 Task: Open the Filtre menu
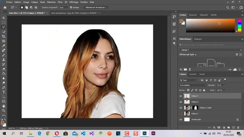(60, 2)
